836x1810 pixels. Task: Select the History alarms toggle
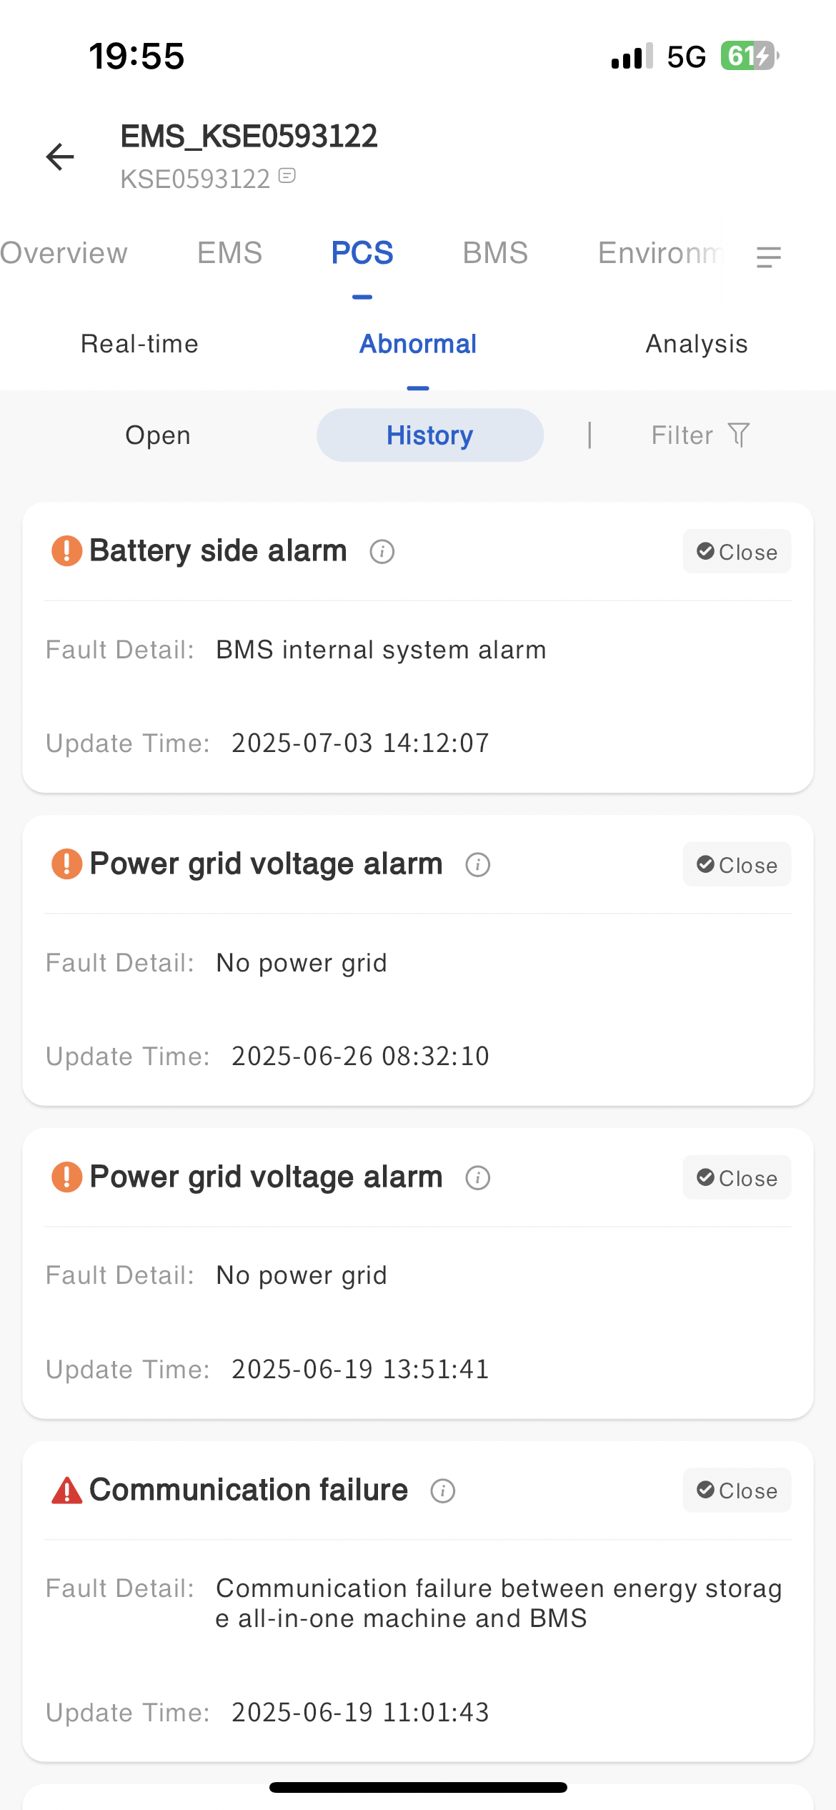click(x=429, y=435)
